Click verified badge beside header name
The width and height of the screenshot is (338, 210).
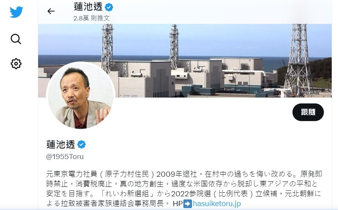(x=109, y=7)
